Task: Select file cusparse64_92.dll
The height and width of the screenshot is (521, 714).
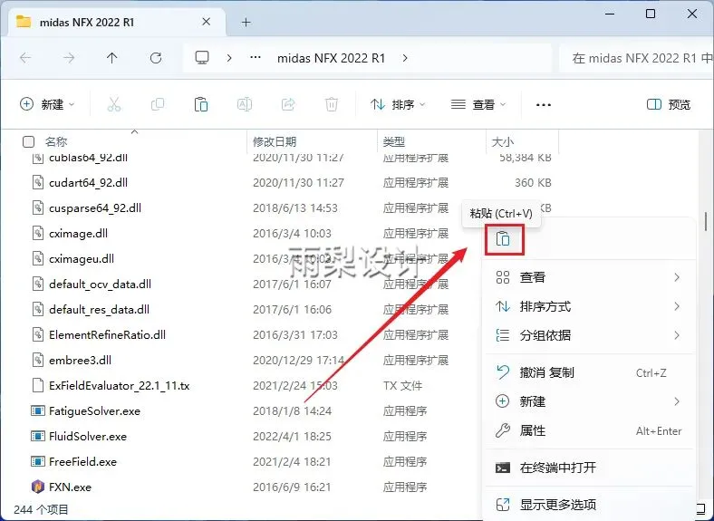Action: point(95,207)
